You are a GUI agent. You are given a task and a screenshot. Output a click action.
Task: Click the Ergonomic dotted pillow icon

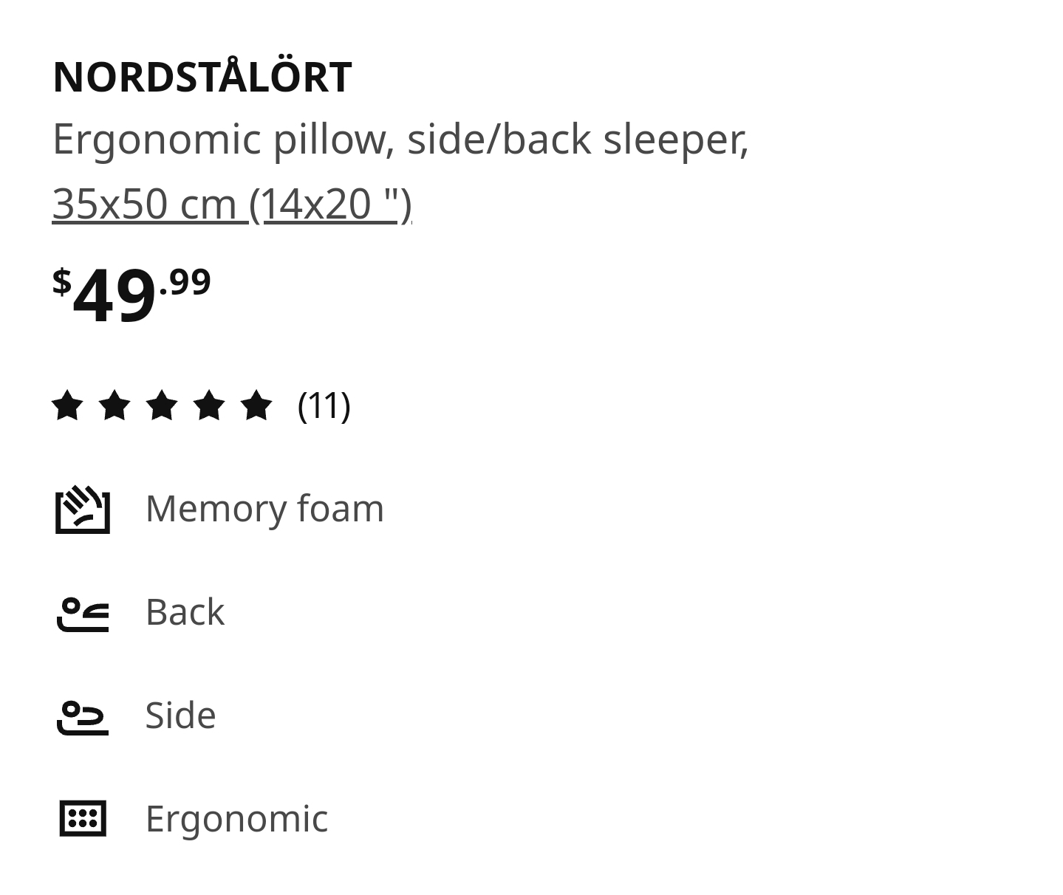tap(83, 818)
